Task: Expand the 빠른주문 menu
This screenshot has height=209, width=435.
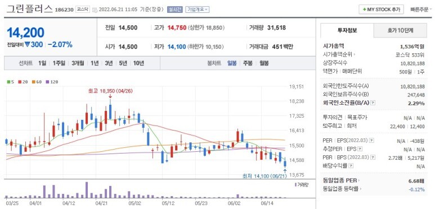Action: [x=421, y=10]
